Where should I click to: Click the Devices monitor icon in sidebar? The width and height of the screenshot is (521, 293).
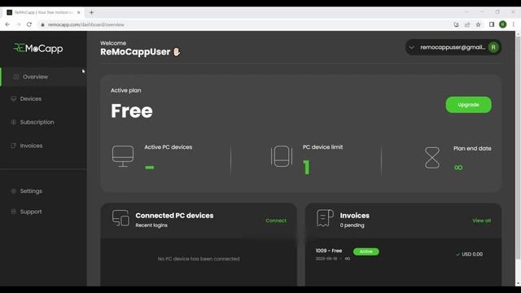click(x=13, y=98)
